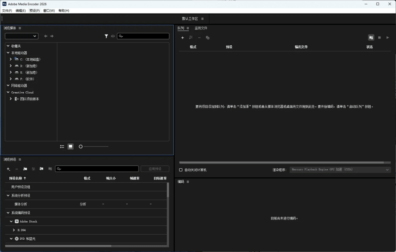Open the renderer dropdown showing Mercury Playback Engine
This screenshot has width=396, height=252.
pyautogui.click(x=340, y=169)
